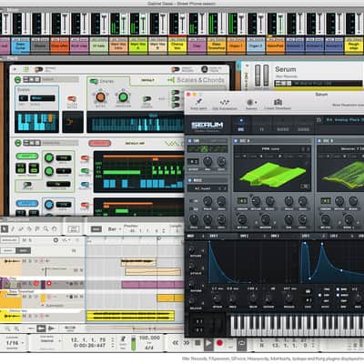Toggle the metronome click icon in transport
The width and height of the screenshot is (364, 364).
[123, 339]
